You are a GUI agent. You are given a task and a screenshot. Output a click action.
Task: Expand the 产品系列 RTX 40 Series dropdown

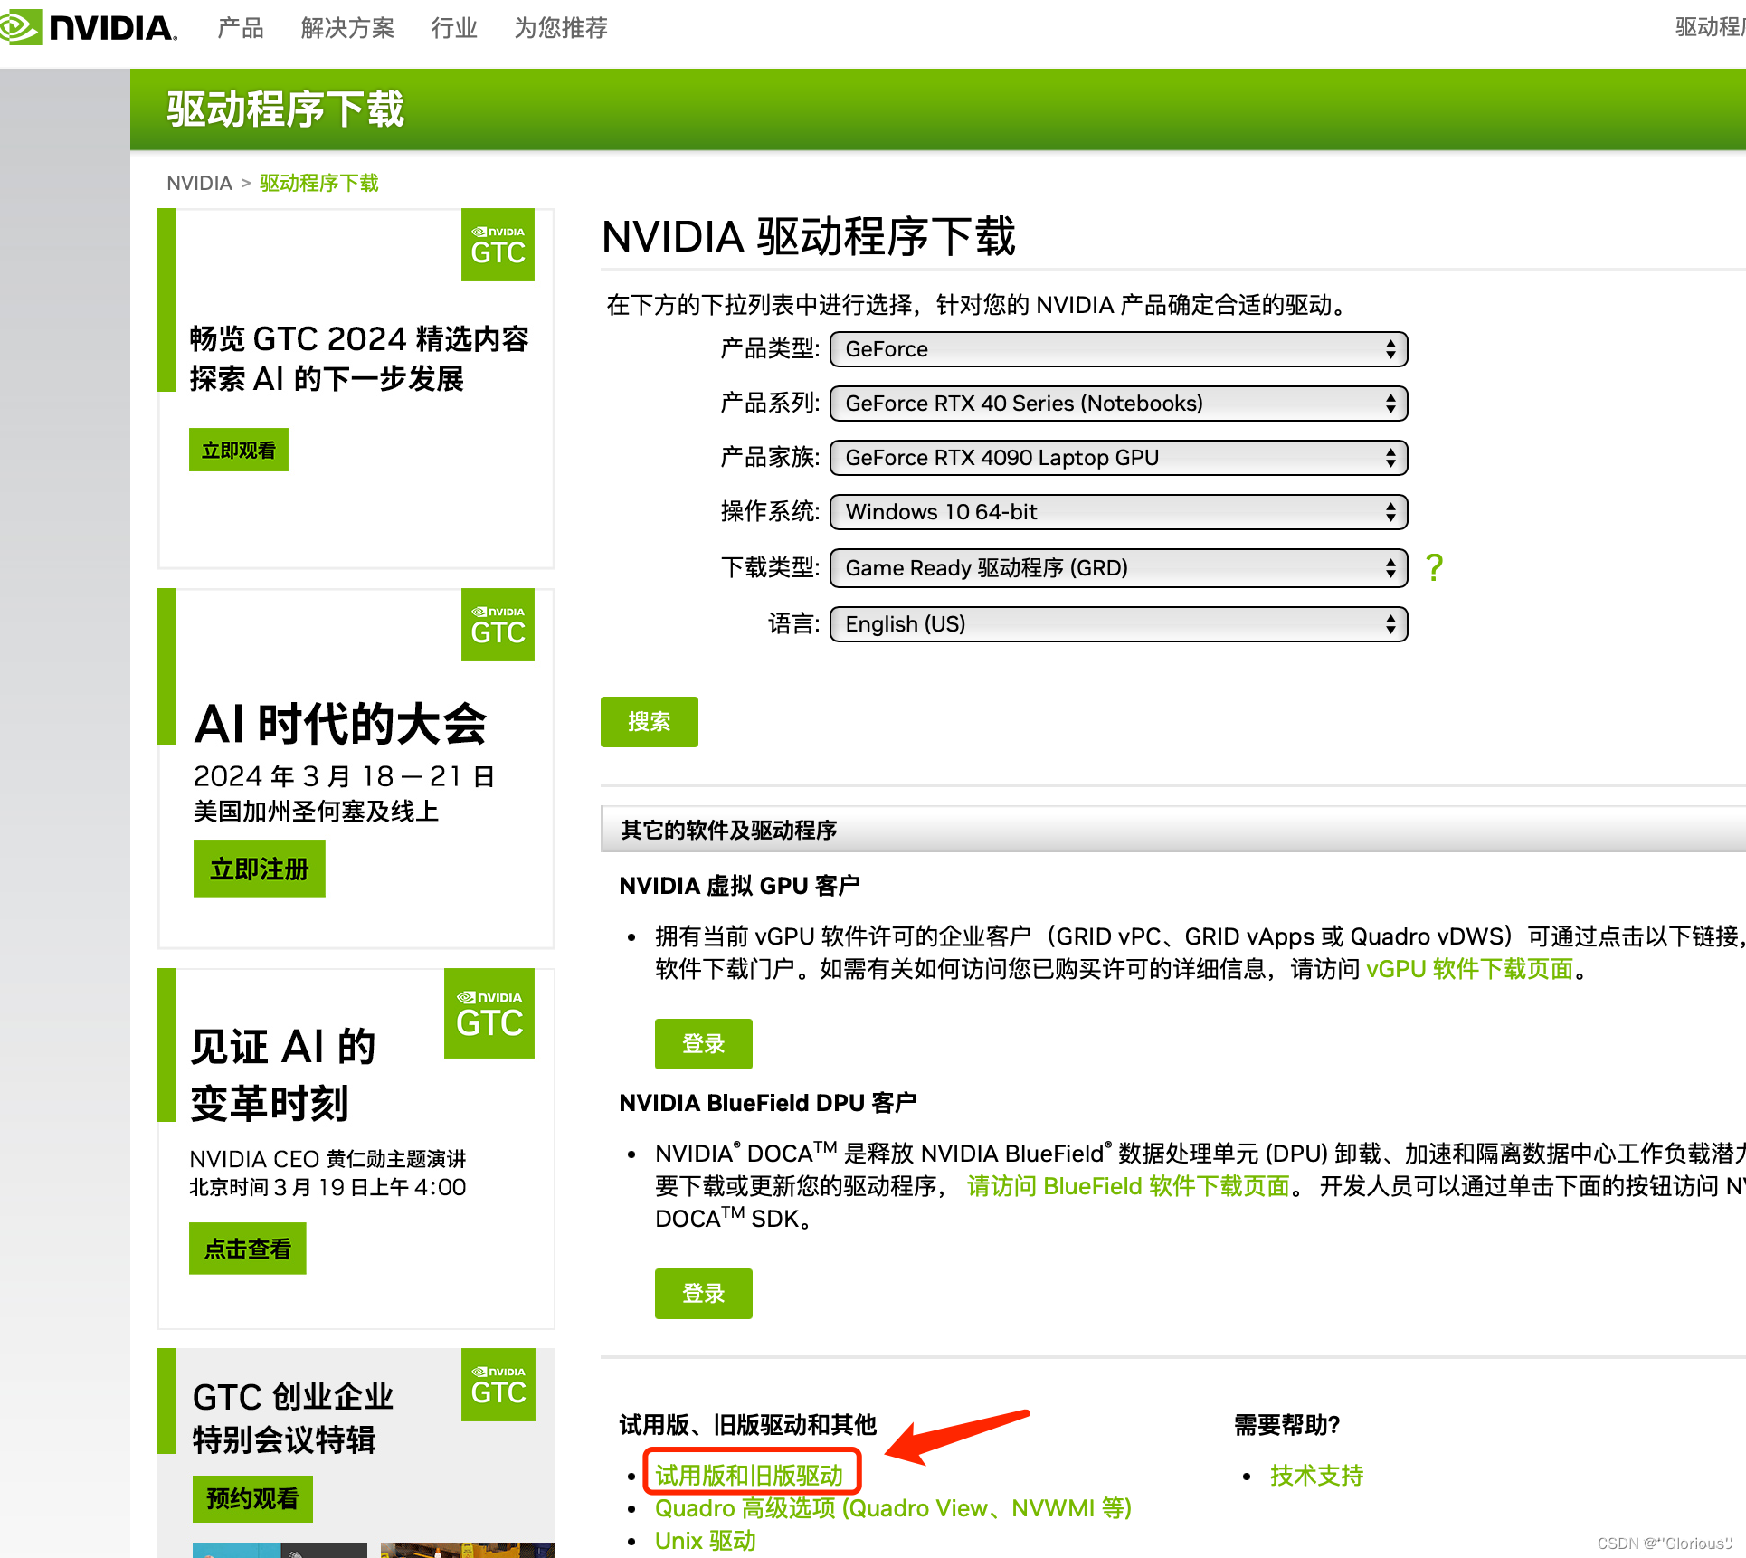click(x=1118, y=404)
